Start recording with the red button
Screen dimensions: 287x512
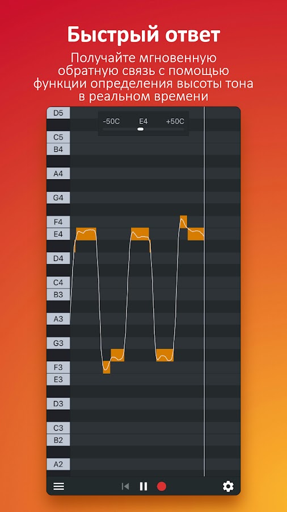162,486
